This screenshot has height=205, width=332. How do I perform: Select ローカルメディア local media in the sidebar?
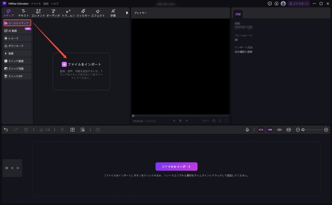pos(17,23)
